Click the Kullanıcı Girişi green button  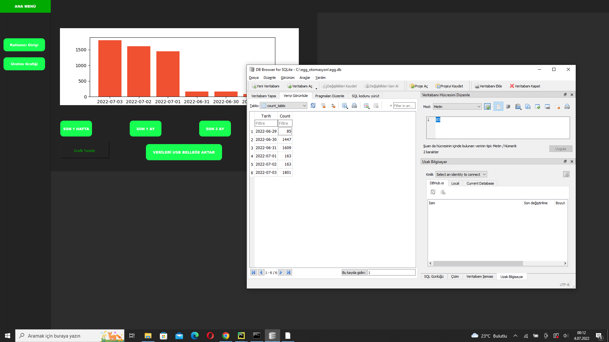(24, 45)
